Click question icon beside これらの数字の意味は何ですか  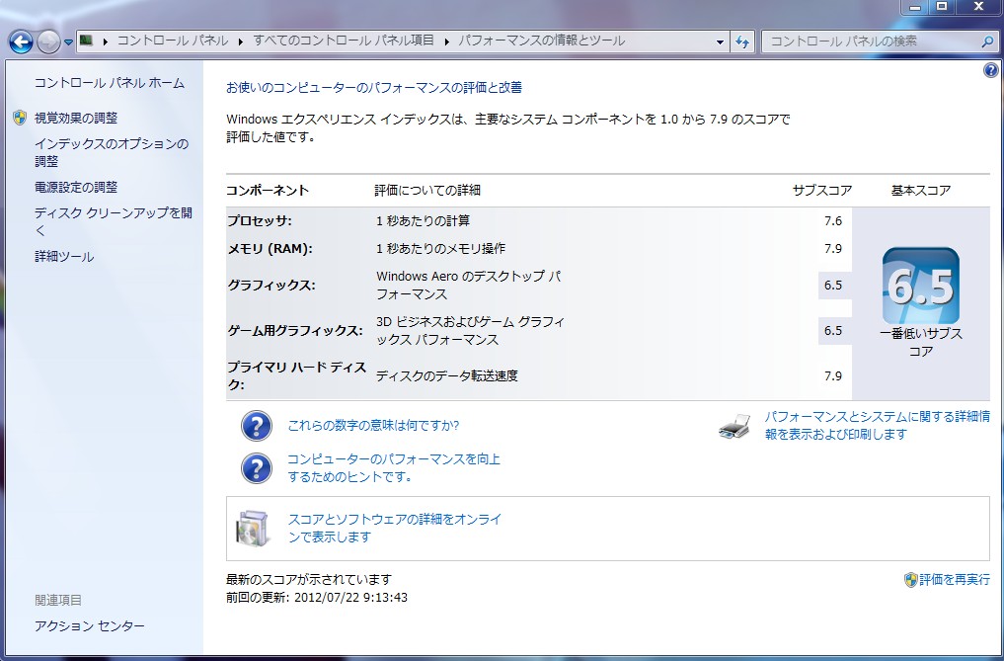[257, 426]
